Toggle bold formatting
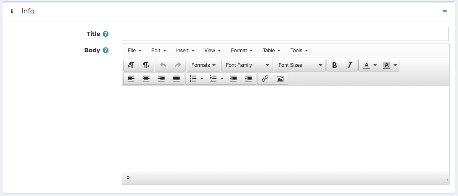The width and height of the screenshot is (458, 196). click(x=334, y=65)
